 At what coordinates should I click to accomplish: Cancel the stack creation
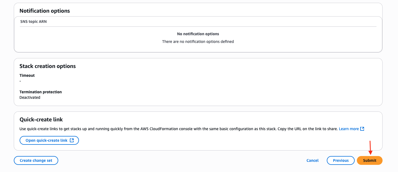point(312,160)
